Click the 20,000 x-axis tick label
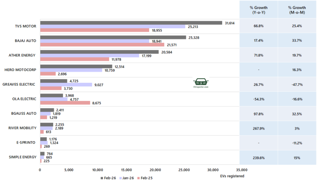The image size is (317, 184). pyautogui.click(x=155, y=170)
